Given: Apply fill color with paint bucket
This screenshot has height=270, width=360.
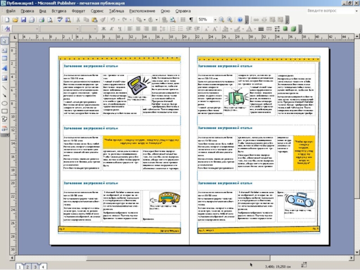Looking at the screenshot, I should point(225,29).
